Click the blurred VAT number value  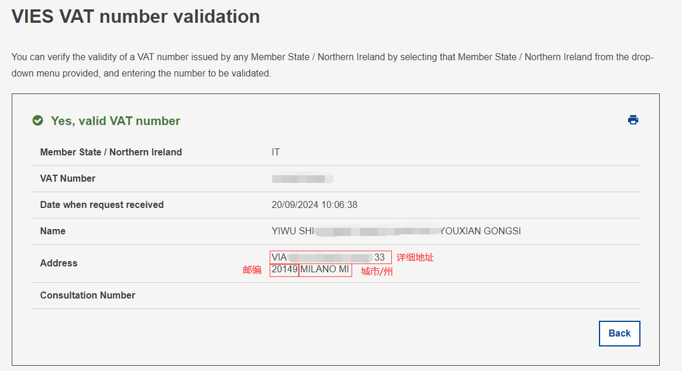point(302,178)
